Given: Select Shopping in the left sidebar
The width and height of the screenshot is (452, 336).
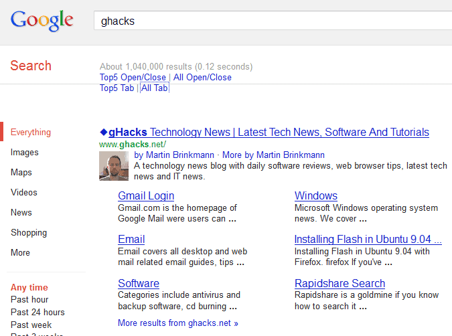Looking at the screenshot, I should [29, 232].
